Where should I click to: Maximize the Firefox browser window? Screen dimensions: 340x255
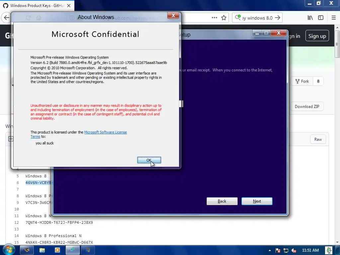(319, 3)
